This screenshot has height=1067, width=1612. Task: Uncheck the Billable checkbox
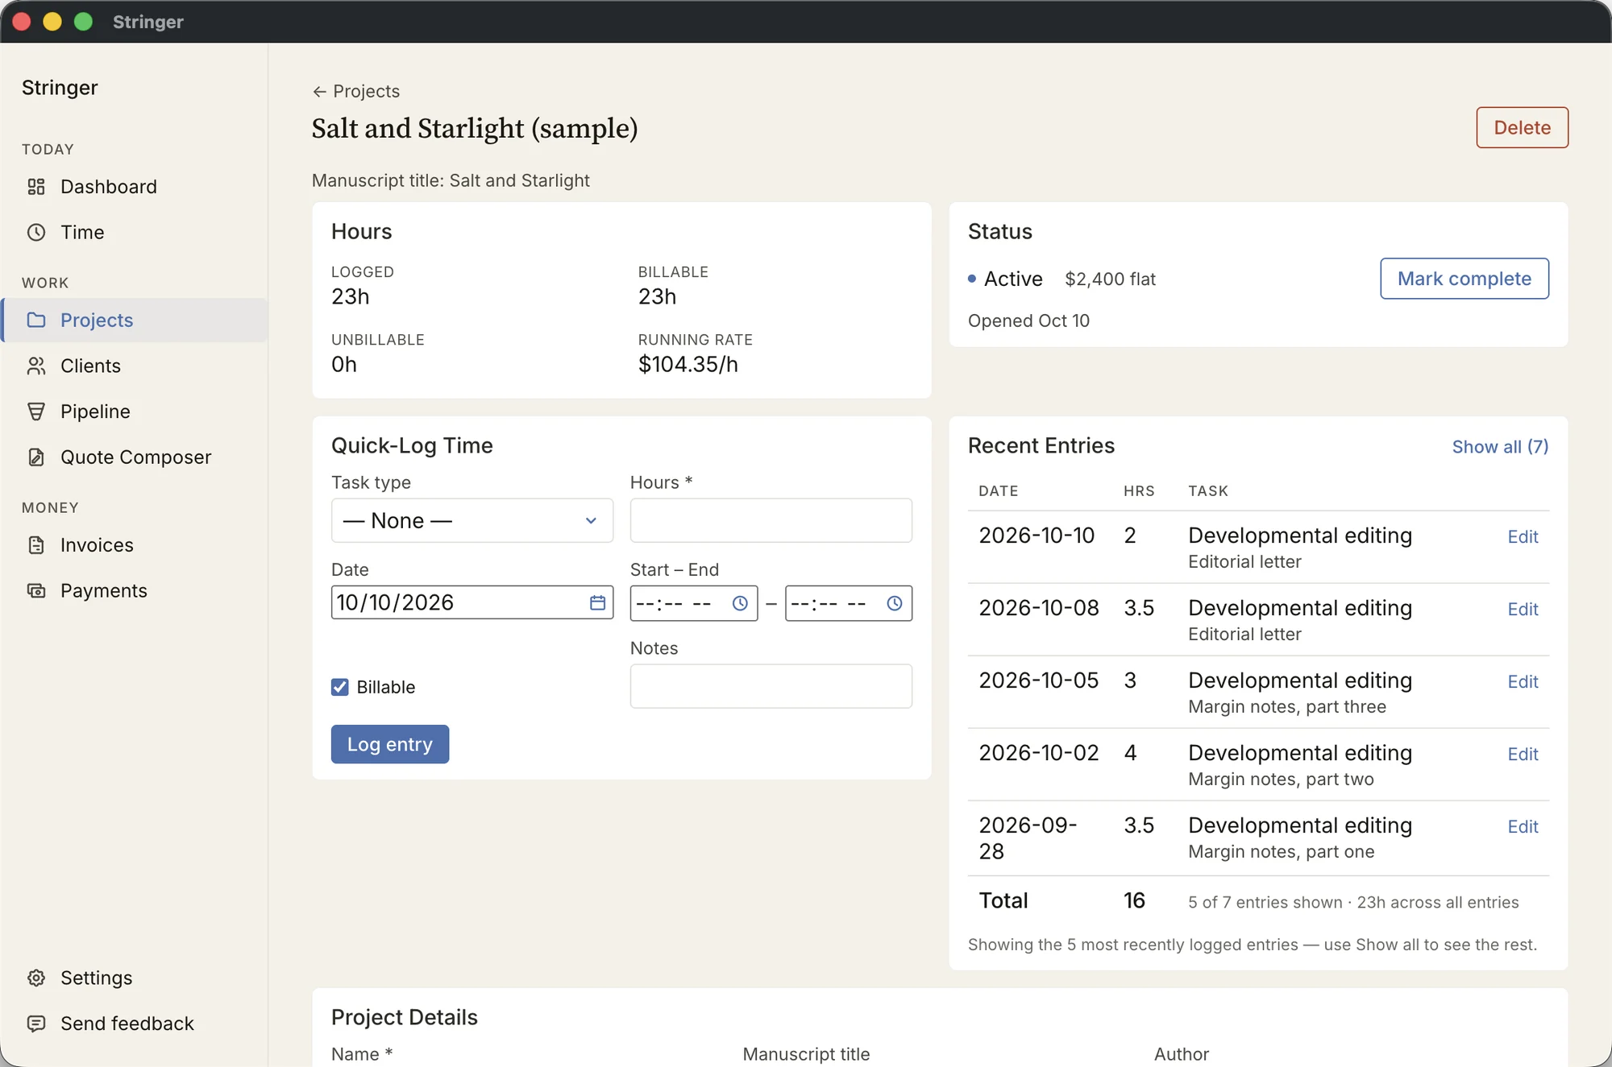point(340,687)
